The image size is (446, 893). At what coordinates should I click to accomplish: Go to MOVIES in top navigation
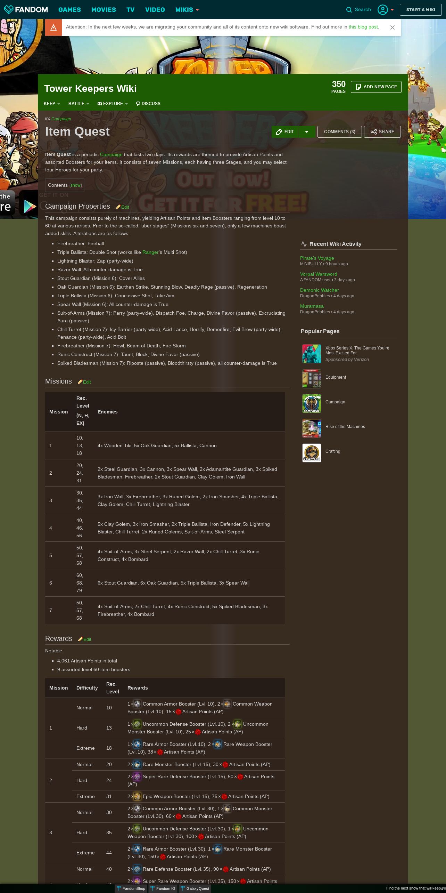[104, 10]
